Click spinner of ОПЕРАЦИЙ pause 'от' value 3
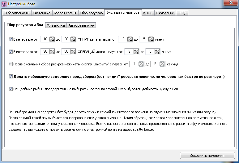The height and width of the screenshot is (163, 239). [136, 52]
